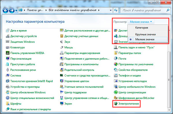
Task: Click the Шрифты folder icon
Action: click(x=7, y=104)
